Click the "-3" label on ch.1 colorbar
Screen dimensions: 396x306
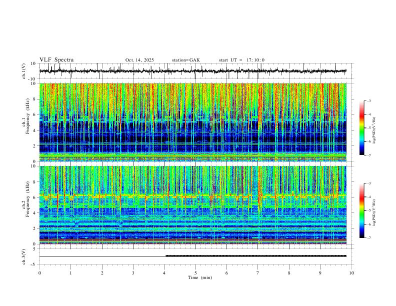pyautogui.click(x=368, y=100)
